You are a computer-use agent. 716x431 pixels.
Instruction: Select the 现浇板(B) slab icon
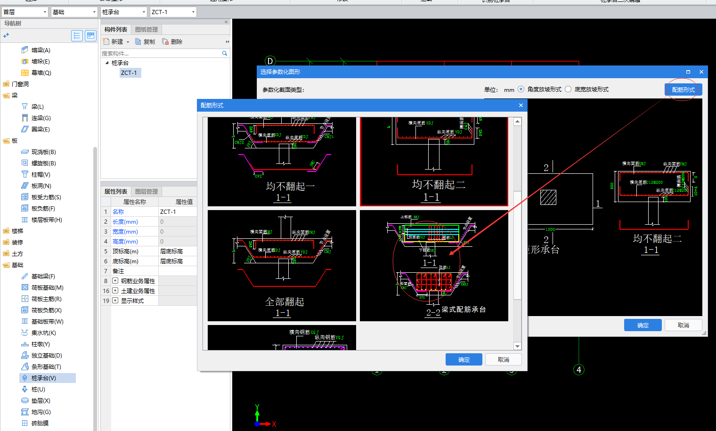point(25,152)
